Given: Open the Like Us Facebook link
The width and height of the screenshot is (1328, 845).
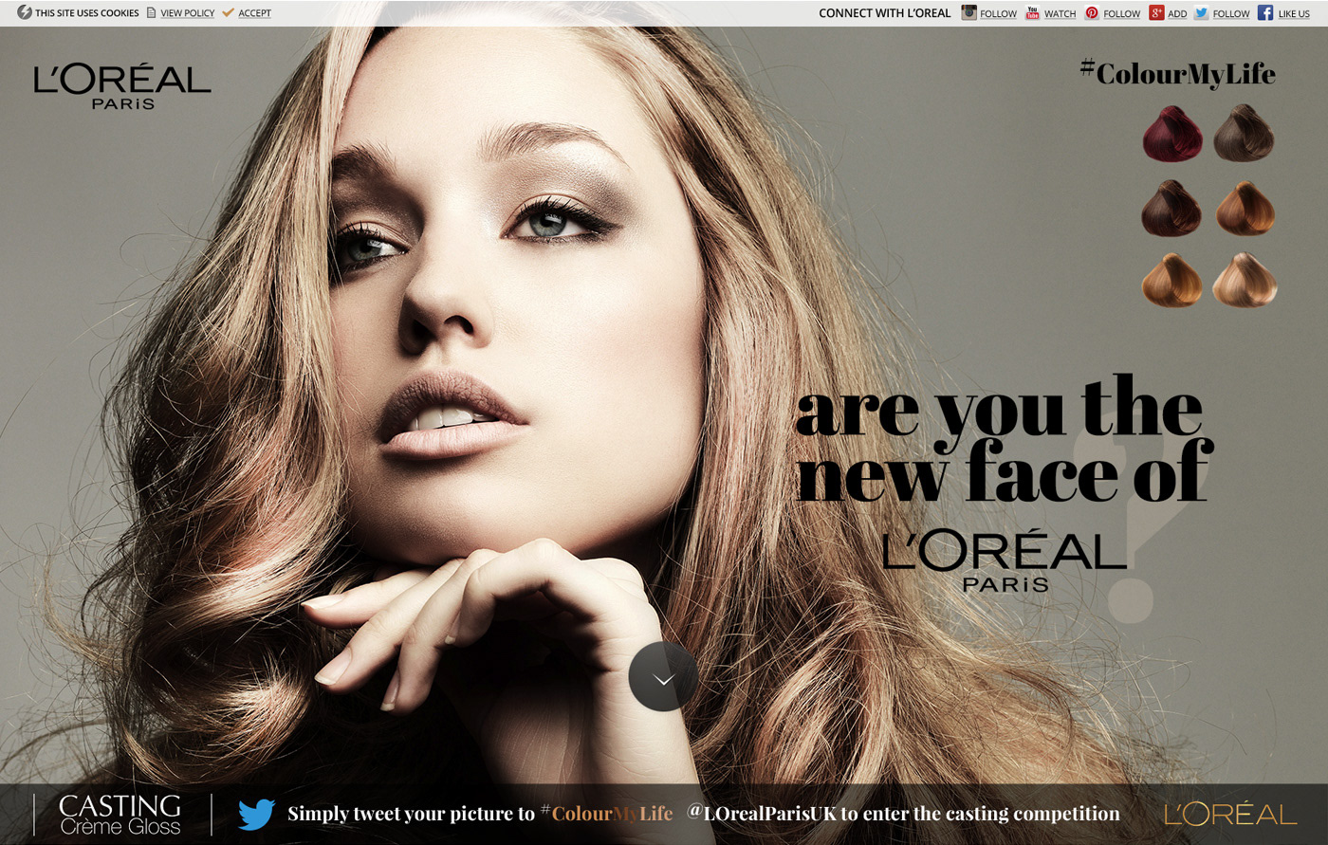Looking at the screenshot, I should tap(1294, 13).
